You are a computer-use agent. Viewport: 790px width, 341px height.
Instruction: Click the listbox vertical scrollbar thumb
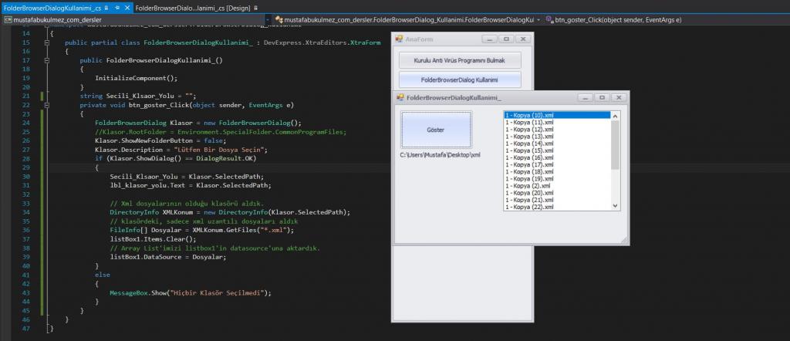(x=615, y=144)
